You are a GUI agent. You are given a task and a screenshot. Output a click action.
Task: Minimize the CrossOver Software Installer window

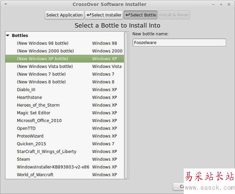tap(214, 5)
